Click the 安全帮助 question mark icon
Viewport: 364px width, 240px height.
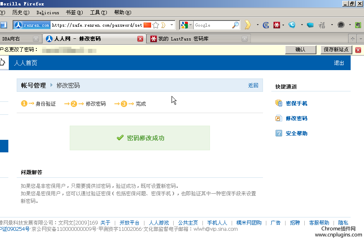[x=279, y=133]
